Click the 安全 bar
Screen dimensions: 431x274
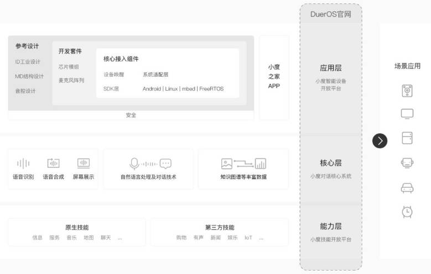point(131,115)
